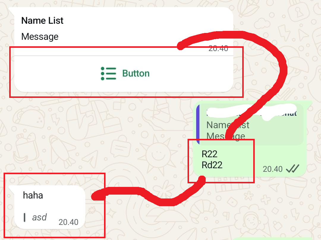Select the Rd22 reply line

pos(212,165)
